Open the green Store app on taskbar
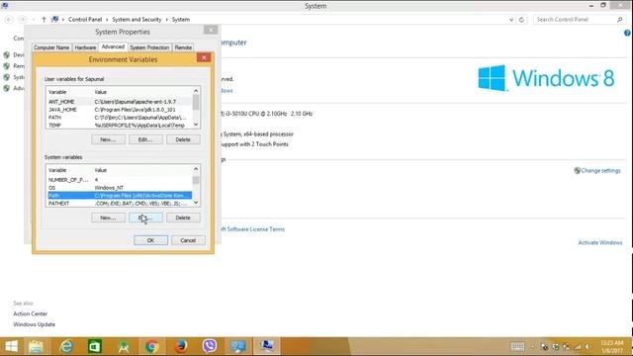The height and width of the screenshot is (356, 633). pos(95,346)
